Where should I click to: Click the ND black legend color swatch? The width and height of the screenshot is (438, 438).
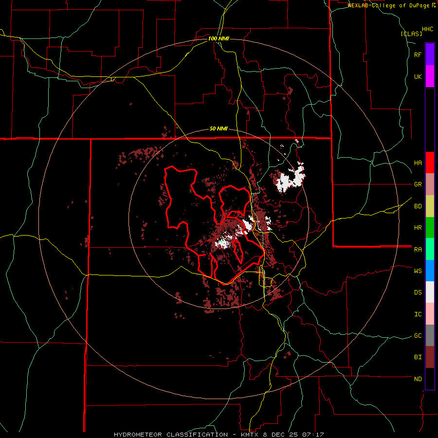[x=430, y=379]
